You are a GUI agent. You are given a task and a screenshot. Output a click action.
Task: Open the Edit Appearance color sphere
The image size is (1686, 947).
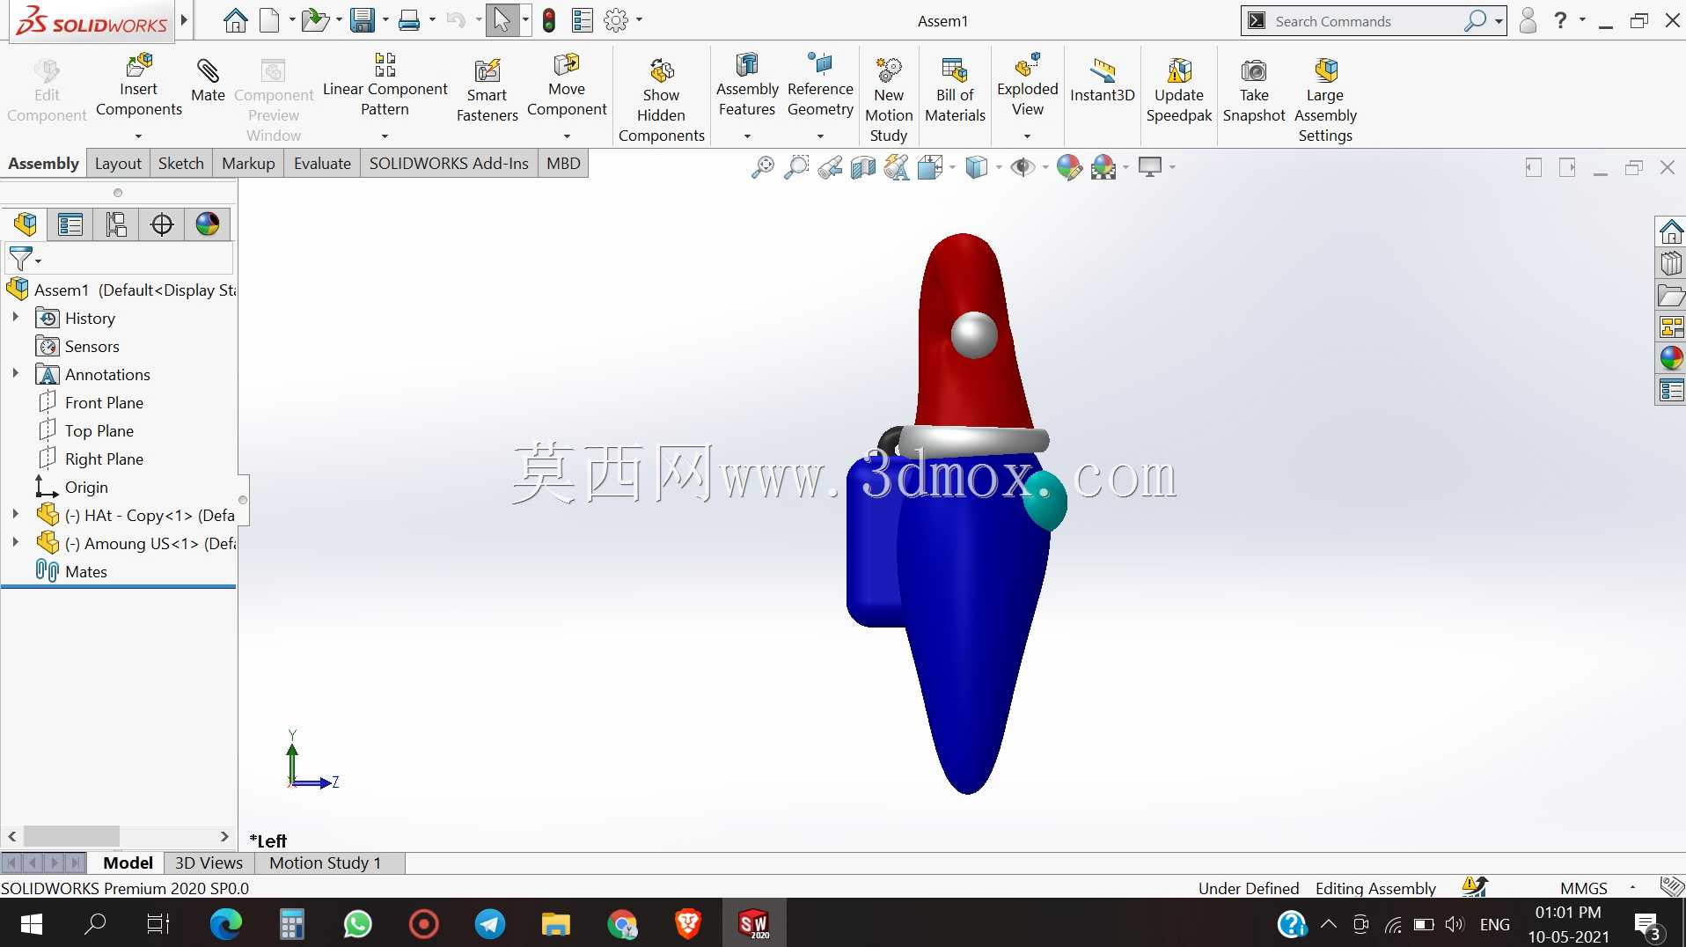[1069, 167]
